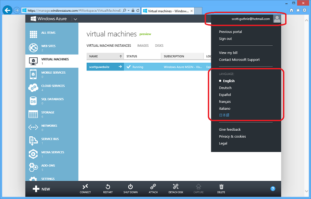The width and height of the screenshot is (311, 199).
Task: Click Connect in the command bar
Action: [x=85, y=189]
